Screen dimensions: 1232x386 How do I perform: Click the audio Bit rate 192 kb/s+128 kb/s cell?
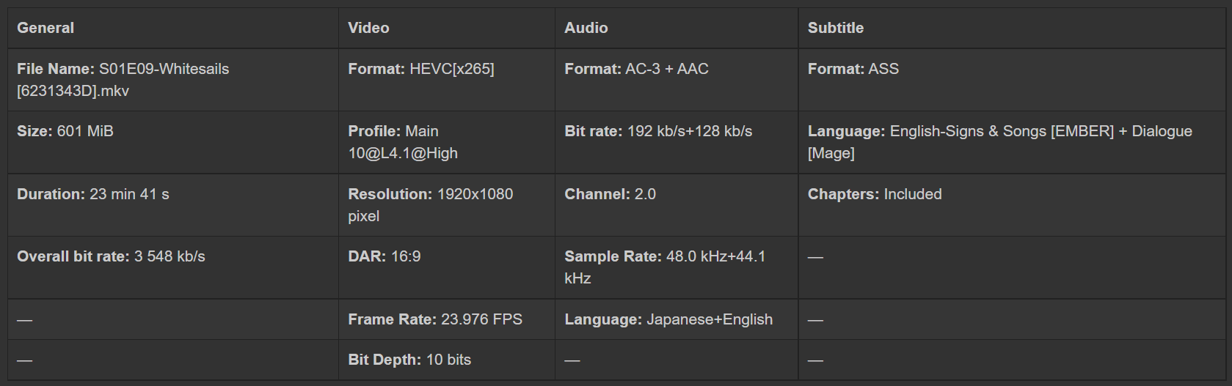click(x=658, y=131)
